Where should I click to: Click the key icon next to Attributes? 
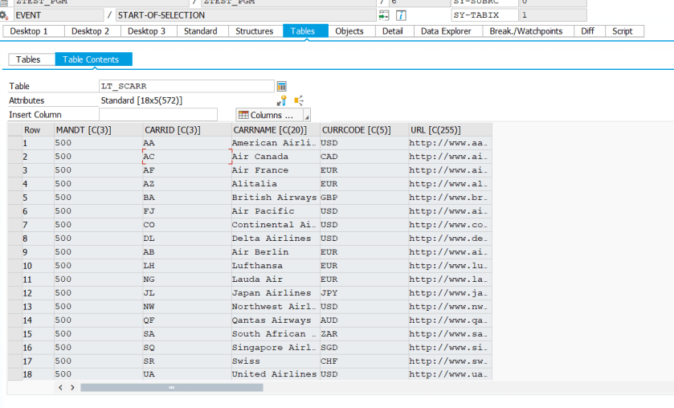pos(281,101)
